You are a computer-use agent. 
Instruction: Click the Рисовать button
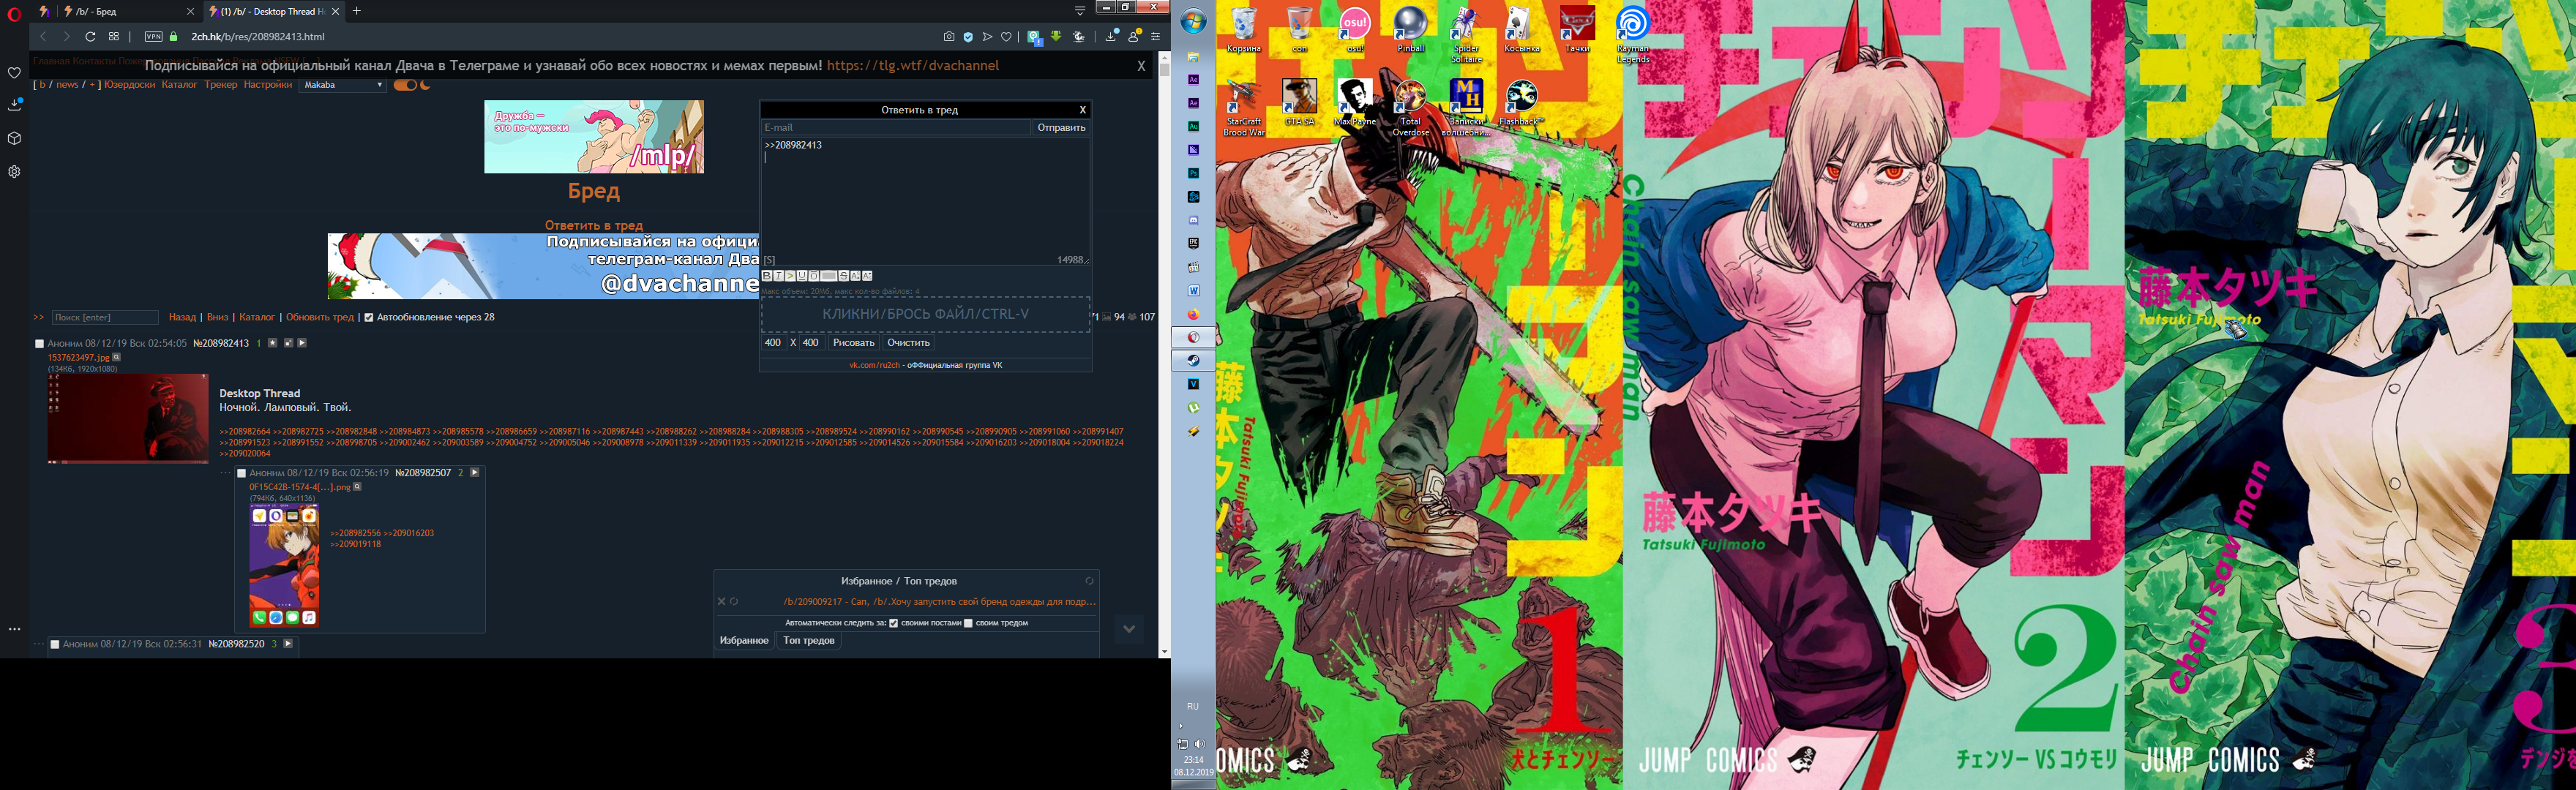click(x=854, y=343)
